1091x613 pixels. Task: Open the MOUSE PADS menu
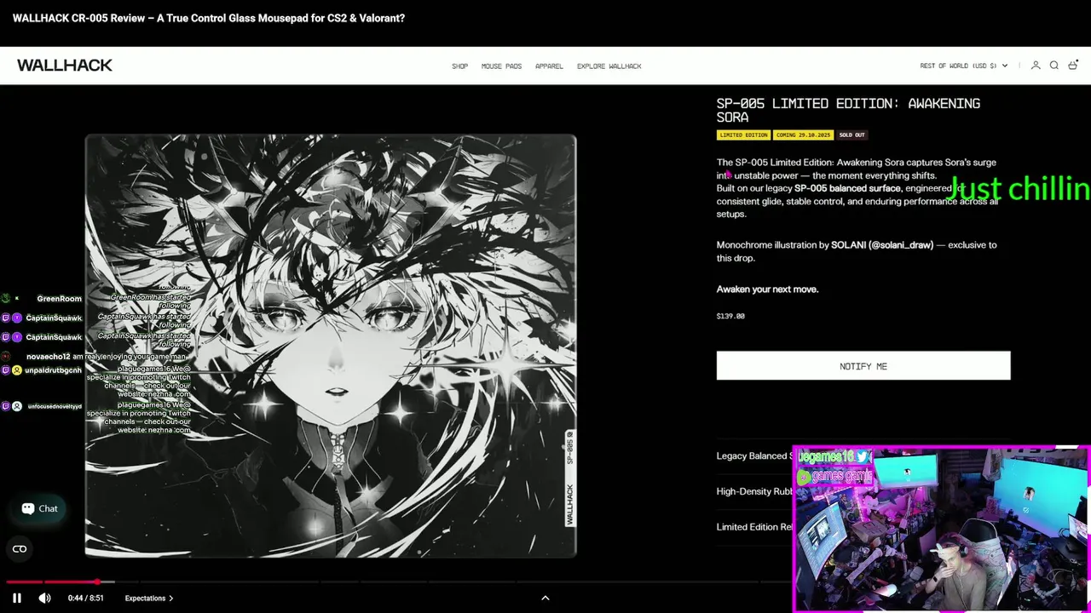[501, 66]
